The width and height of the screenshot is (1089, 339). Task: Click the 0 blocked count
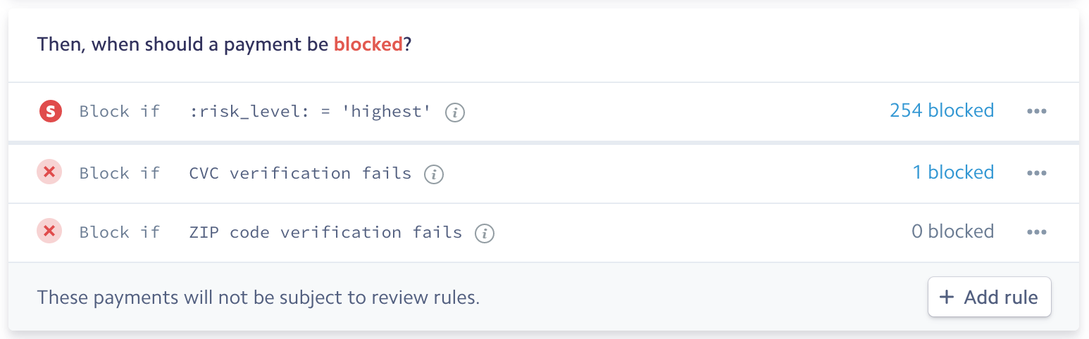(x=953, y=231)
